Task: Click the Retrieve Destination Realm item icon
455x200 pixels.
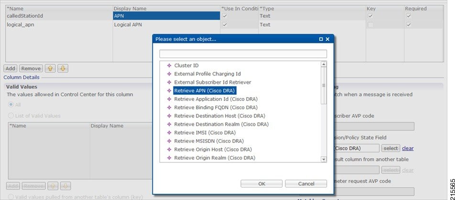Action: click(170, 124)
